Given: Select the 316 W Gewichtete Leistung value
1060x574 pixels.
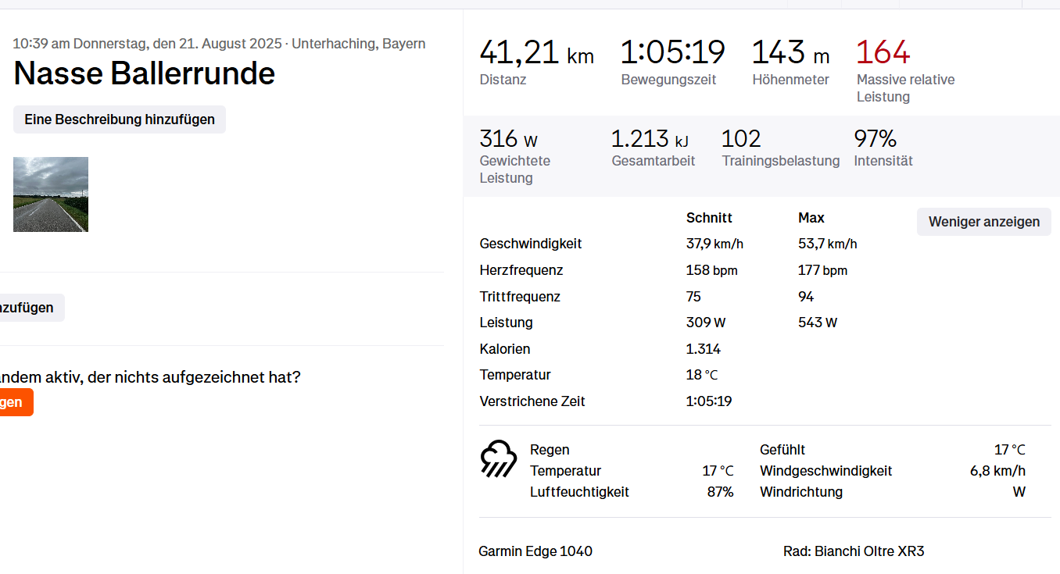Looking at the screenshot, I should (508, 139).
